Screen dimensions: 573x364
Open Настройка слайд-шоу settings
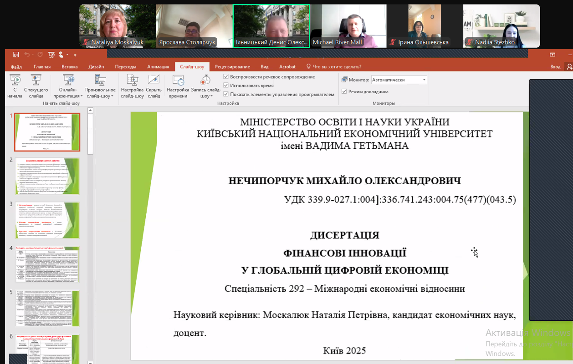[x=132, y=86]
